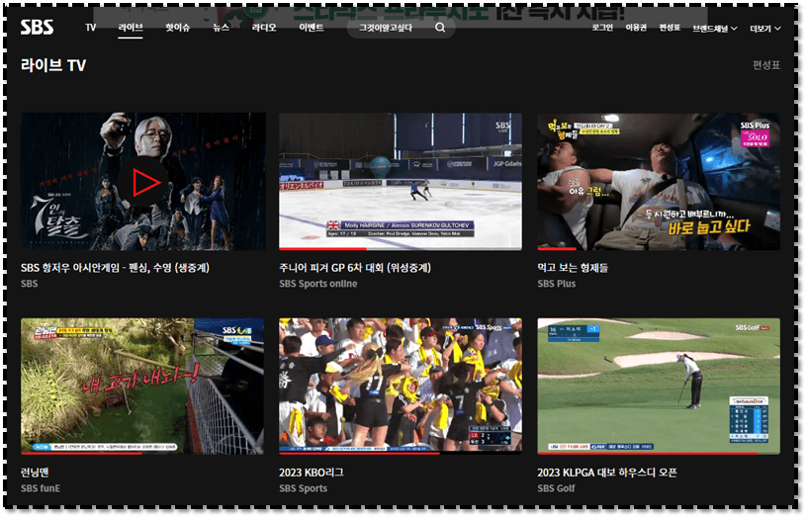Click the SBS logo
Screen dimensions: 807x518
(x=37, y=27)
